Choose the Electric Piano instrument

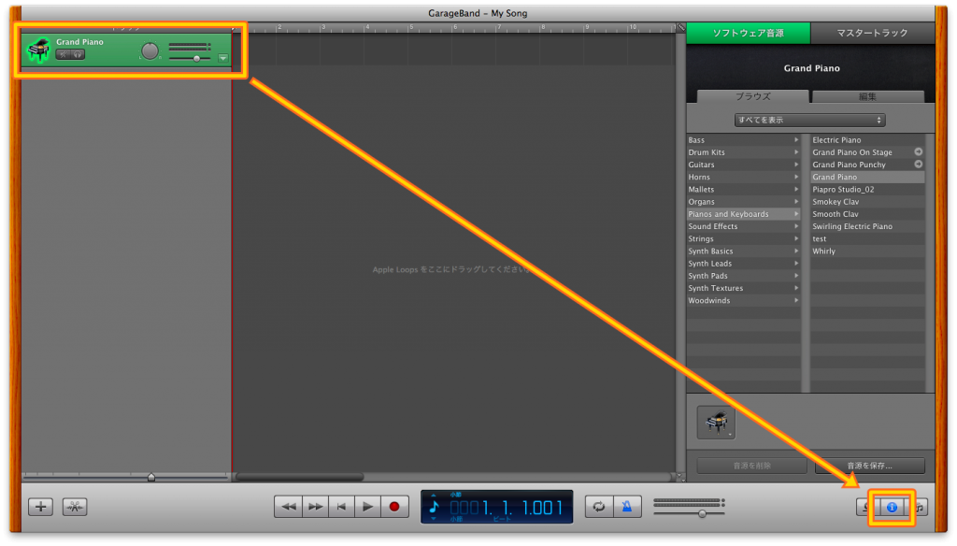click(867, 140)
